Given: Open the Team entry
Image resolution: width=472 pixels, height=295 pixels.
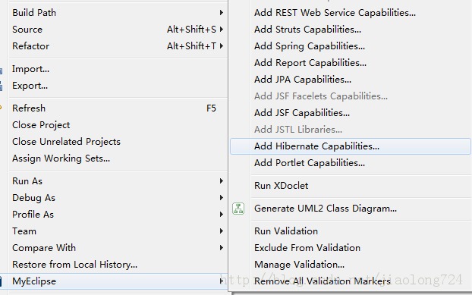Looking at the screenshot, I should [118, 231].
